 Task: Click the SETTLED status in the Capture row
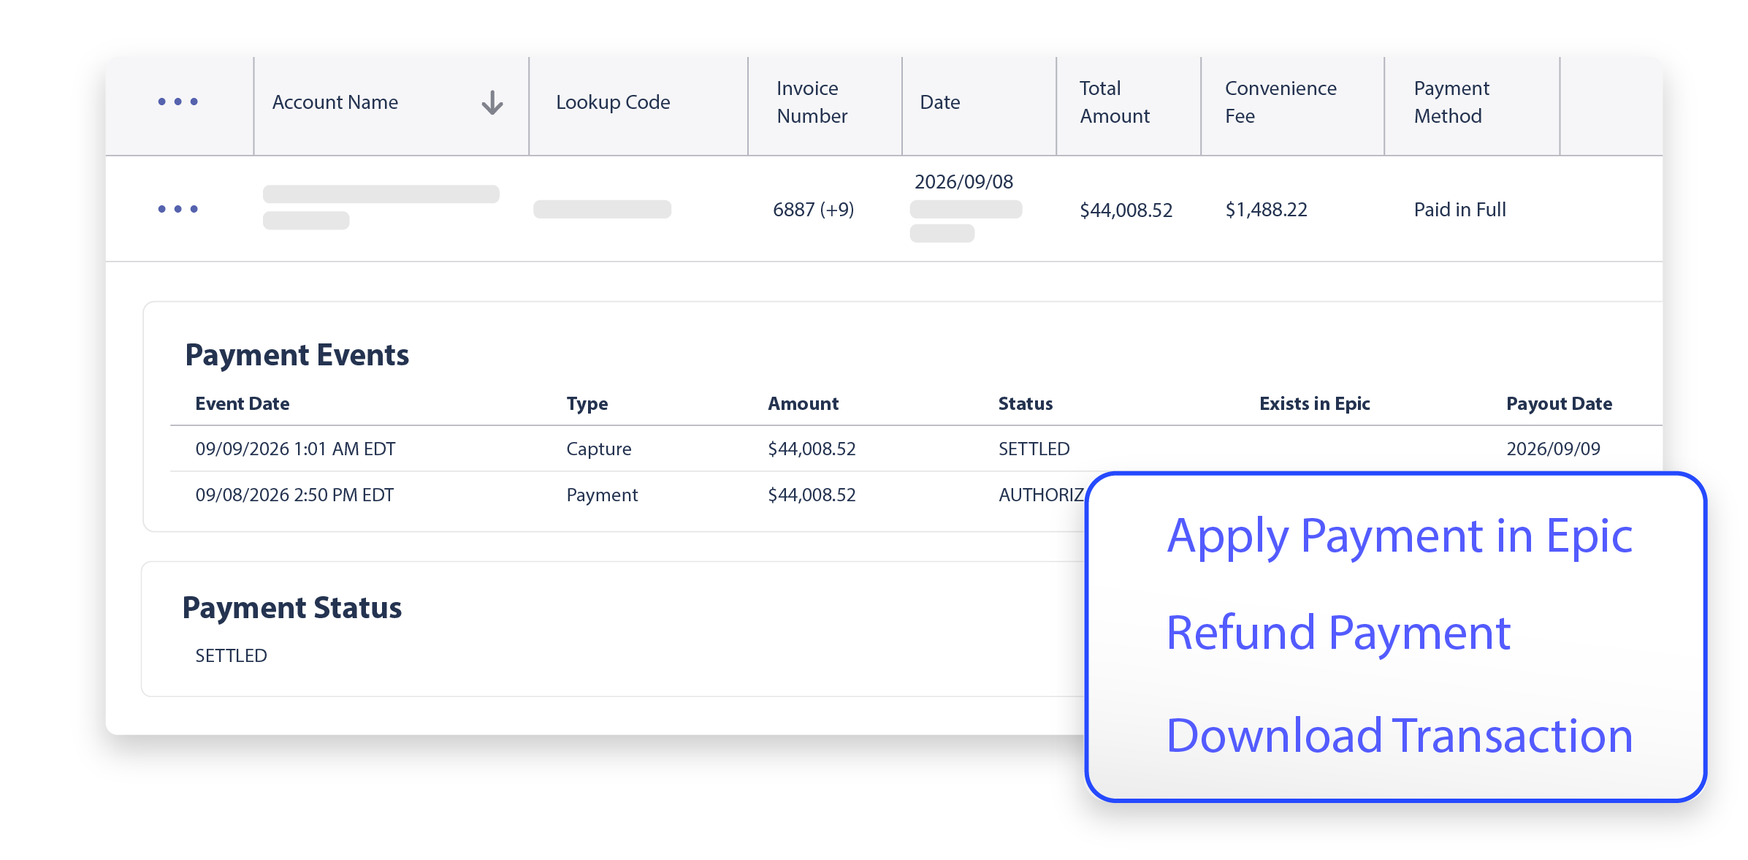1034,449
